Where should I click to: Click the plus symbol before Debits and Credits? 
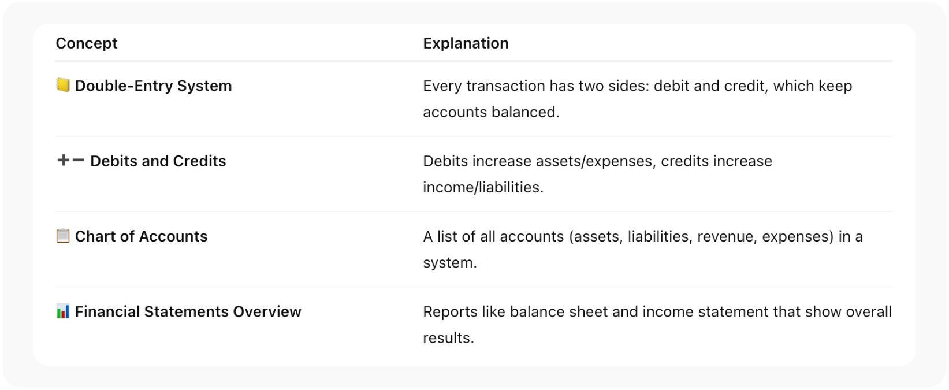63,161
